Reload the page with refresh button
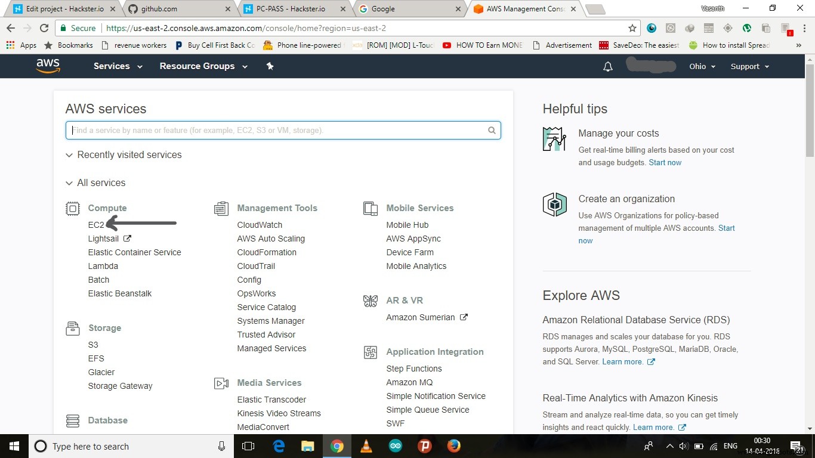 [x=44, y=28]
